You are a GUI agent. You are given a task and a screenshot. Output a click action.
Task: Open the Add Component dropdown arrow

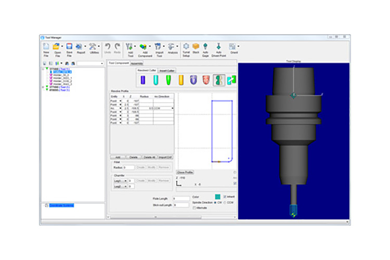tap(150, 46)
